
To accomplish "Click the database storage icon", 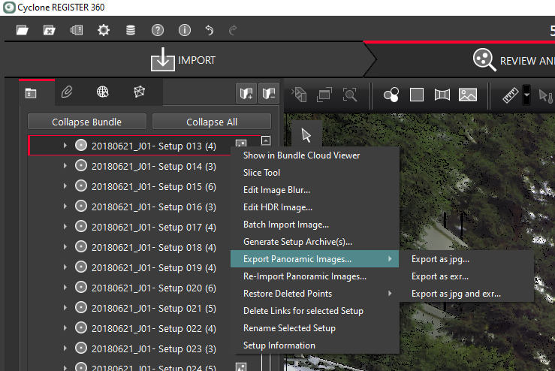I will [x=131, y=31].
